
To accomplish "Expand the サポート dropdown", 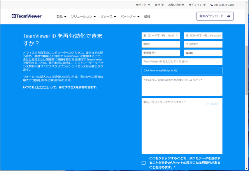I will [143, 5].
